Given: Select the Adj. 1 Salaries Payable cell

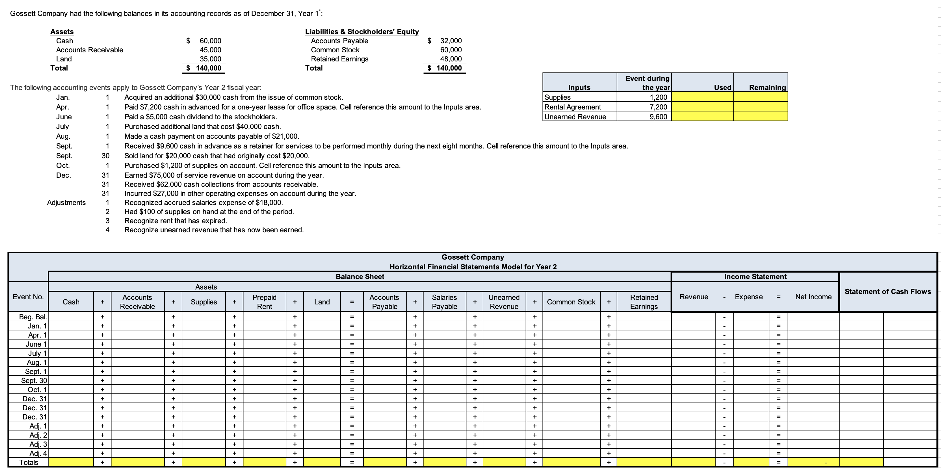Looking at the screenshot, I should click(x=444, y=426).
